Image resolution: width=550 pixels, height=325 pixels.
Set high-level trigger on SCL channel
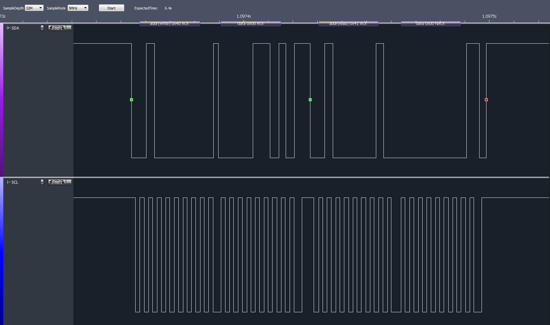point(57,182)
